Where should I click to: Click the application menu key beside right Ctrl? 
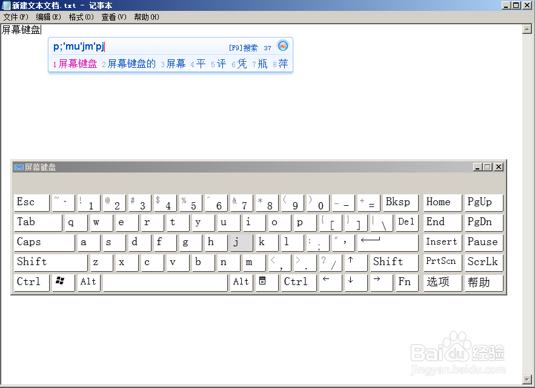coord(267,282)
